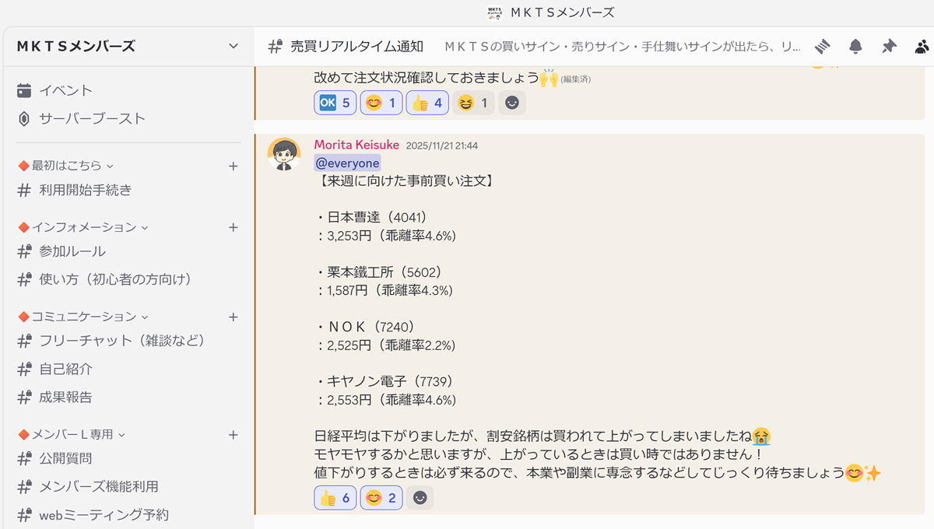Collapse the メンバーL専用 category

[72, 434]
